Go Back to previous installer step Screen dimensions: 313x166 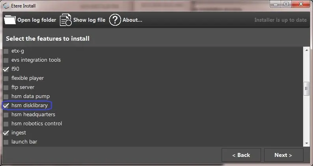click(x=241, y=155)
